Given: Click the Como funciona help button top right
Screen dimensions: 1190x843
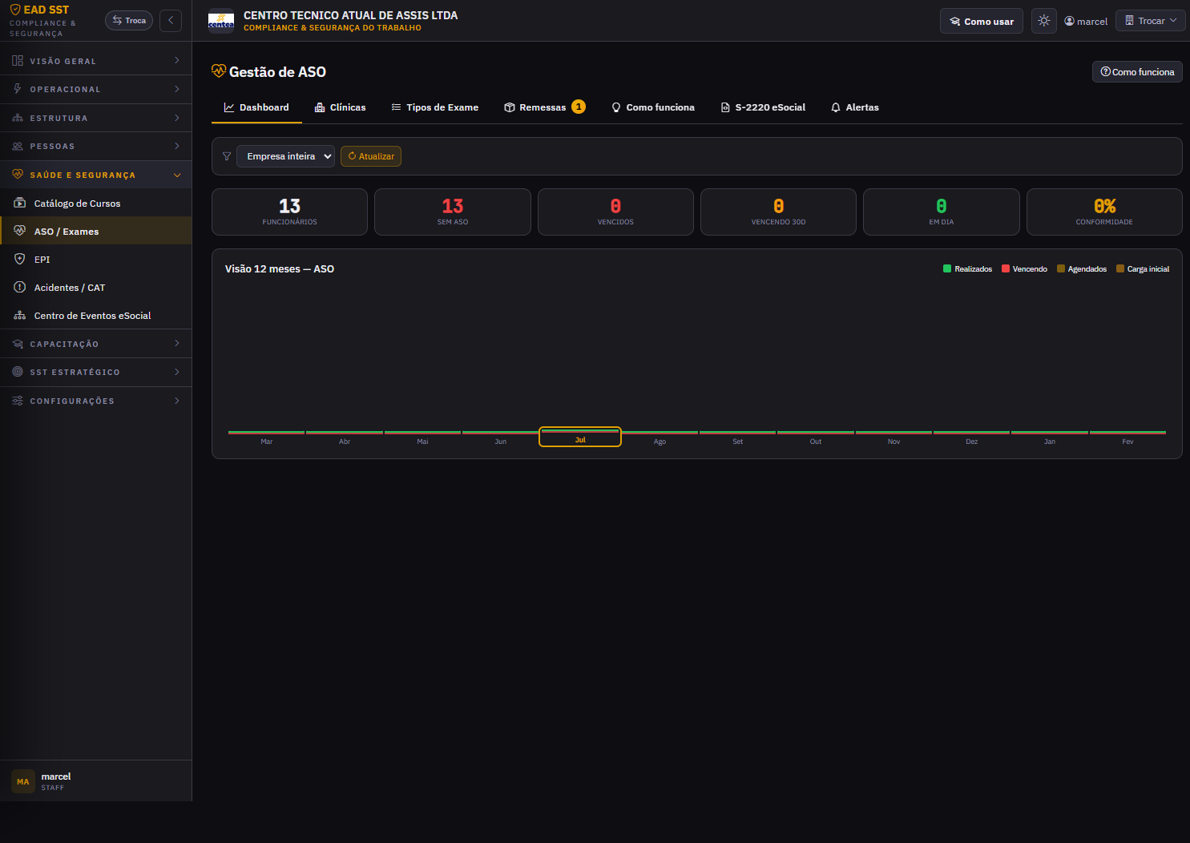Looking at the screenshot, I should point(1137,71).
